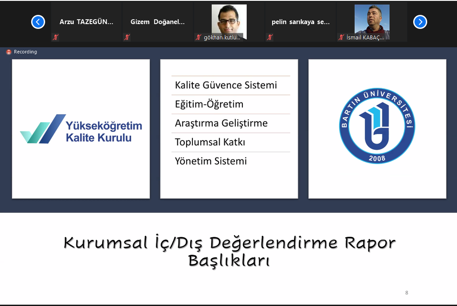Select the pelin sarıkaya participant tile
The height and width of the screenshot is (306, 457).
(x=300, y=22)
